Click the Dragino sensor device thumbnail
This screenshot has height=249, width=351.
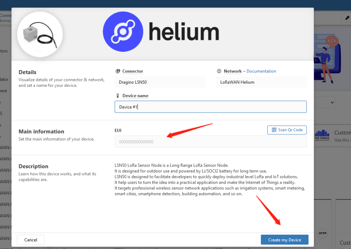coord(40,35)
